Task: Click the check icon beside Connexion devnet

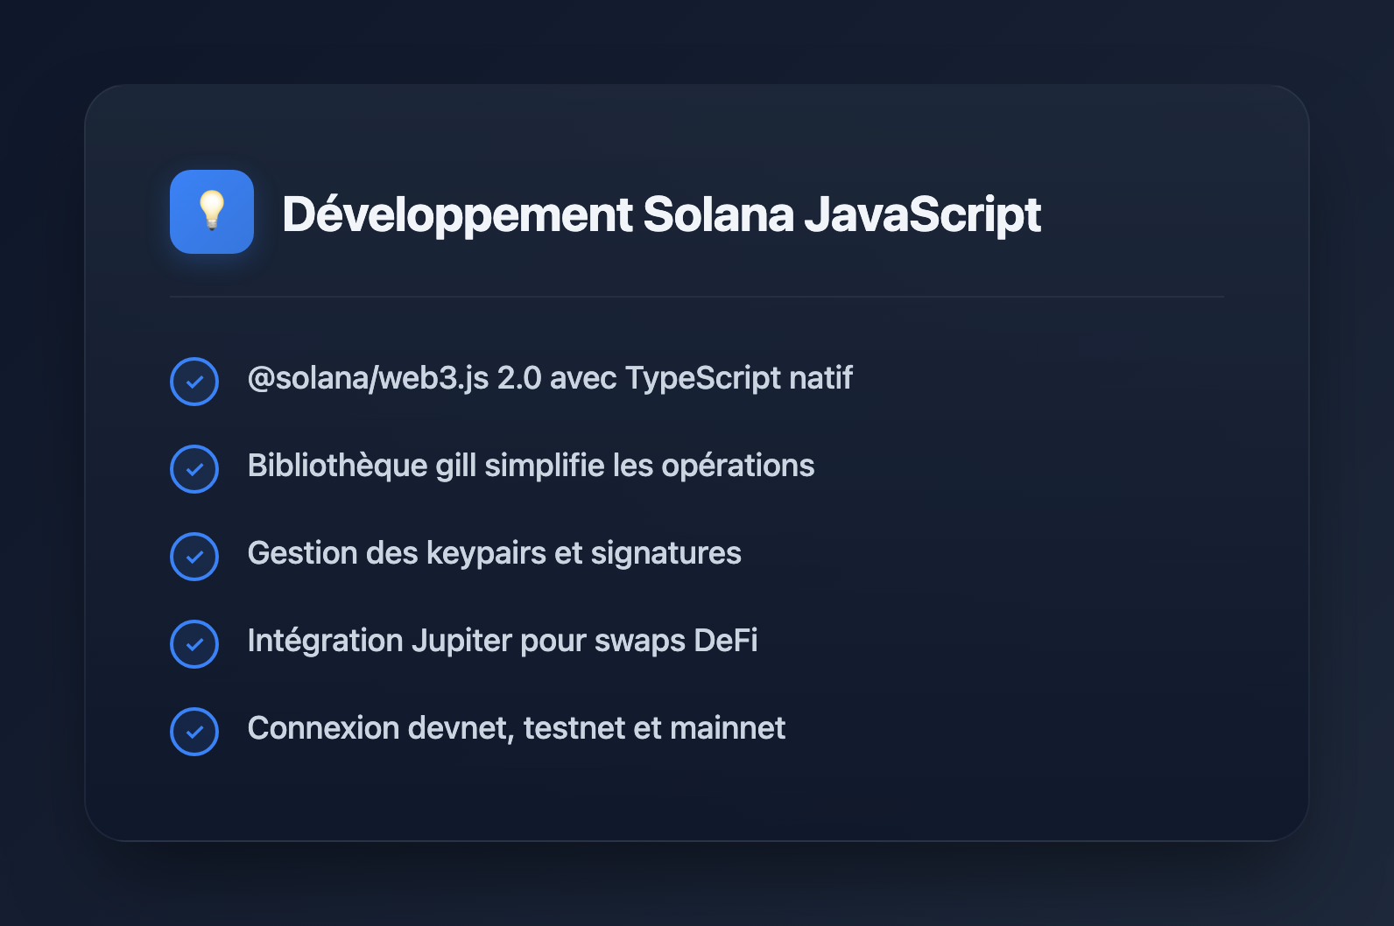Action: click(194, 732)
